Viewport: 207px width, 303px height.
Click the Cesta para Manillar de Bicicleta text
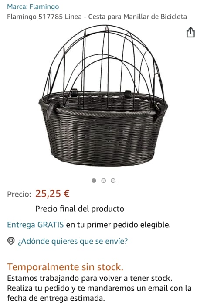coord(138,17)
